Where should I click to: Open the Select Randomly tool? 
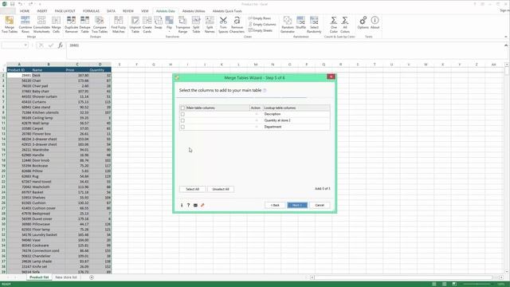pyautogui.click(x=314, y=25)
